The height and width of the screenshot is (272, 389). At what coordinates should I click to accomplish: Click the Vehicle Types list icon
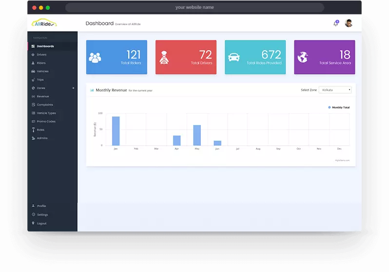33,113
